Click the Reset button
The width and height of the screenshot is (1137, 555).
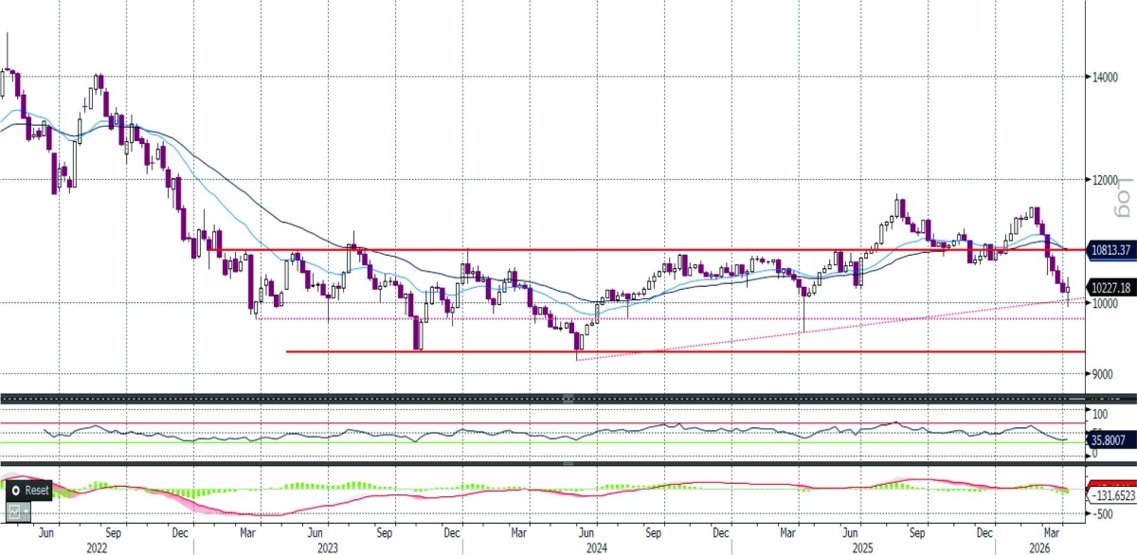click(x=36, y=491)
